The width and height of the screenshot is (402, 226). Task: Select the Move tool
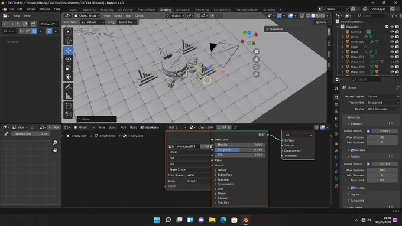coord(68,50)
